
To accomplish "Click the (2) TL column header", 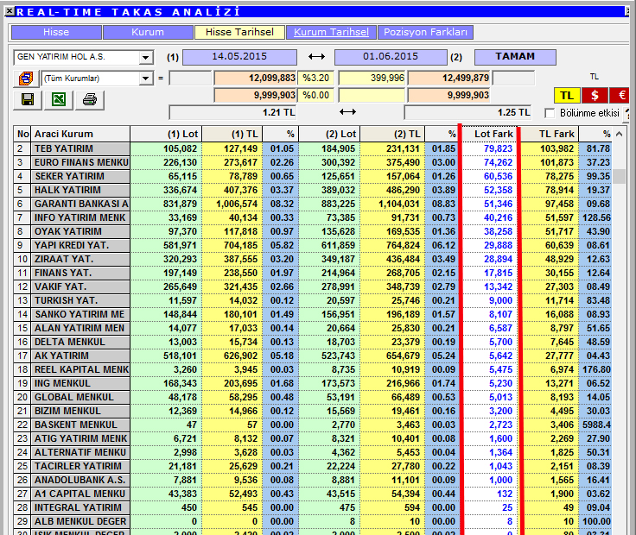I will (392, 134).
